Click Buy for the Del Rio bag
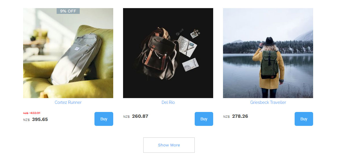342x160 pixels. click(204, 119)
